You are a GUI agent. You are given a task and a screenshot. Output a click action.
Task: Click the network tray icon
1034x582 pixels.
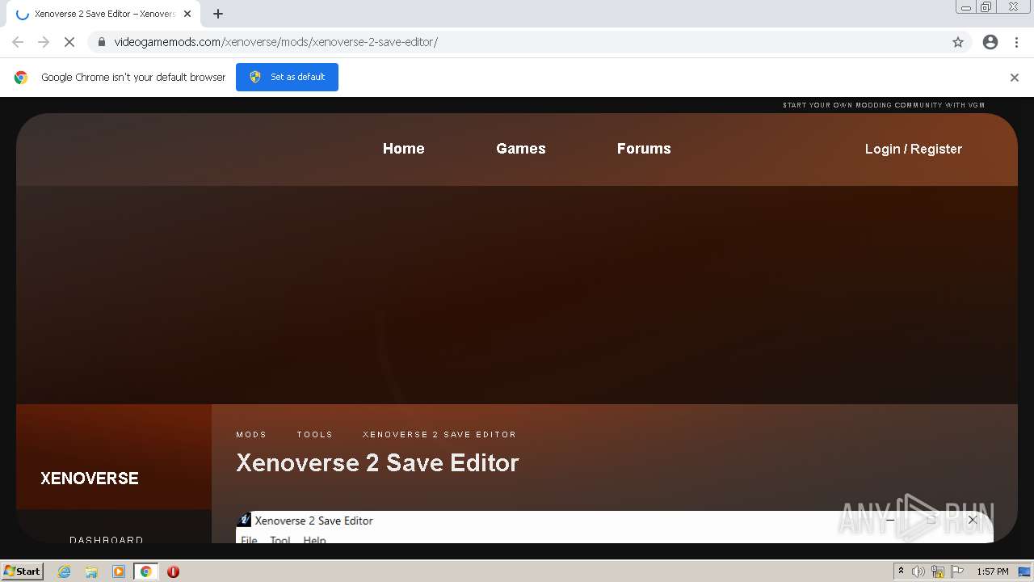coord(938,571)
